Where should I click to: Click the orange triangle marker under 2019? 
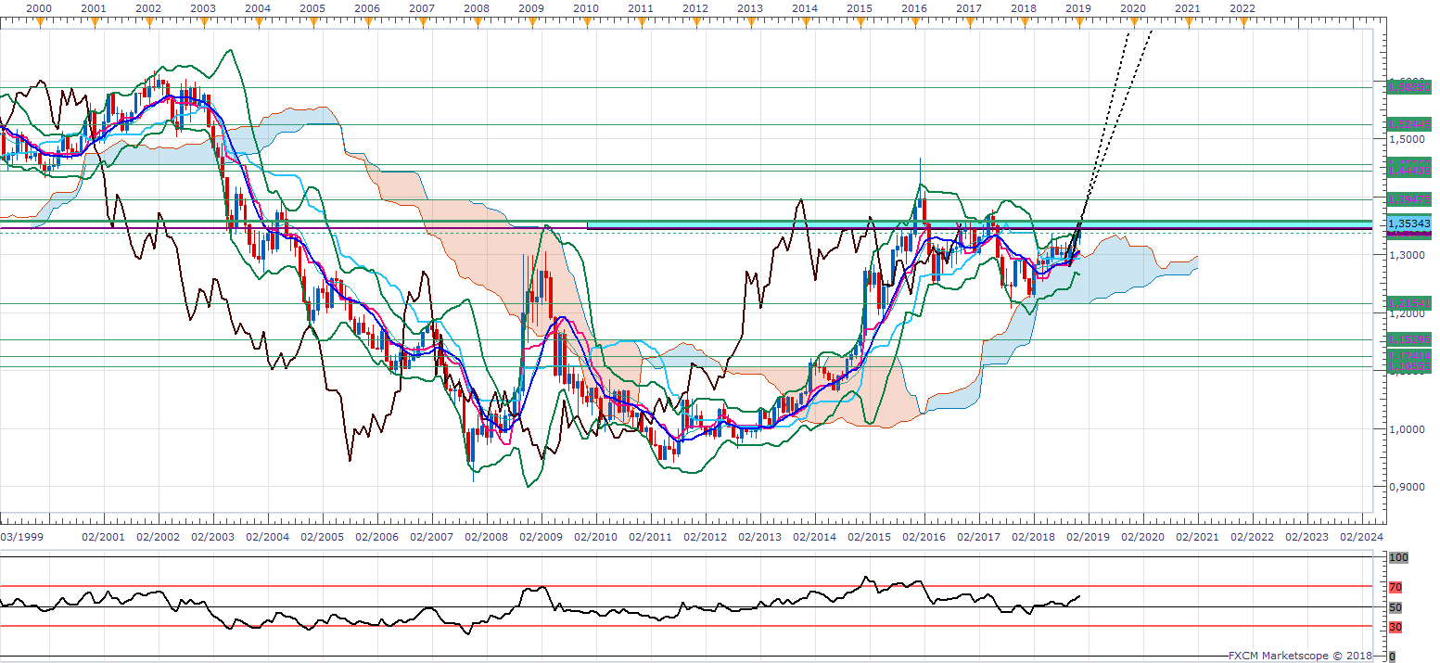click(1078, 23)
